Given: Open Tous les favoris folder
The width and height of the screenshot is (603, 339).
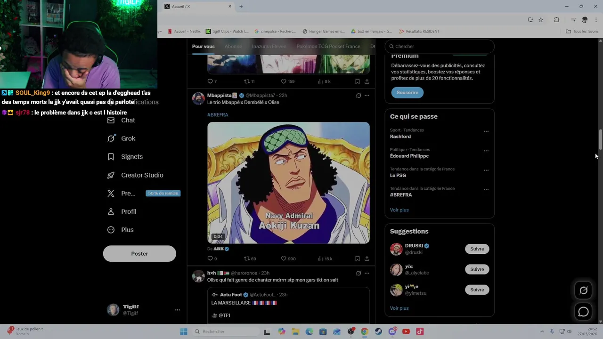Looking at the screenshot, I should click(x=582, y=32).
